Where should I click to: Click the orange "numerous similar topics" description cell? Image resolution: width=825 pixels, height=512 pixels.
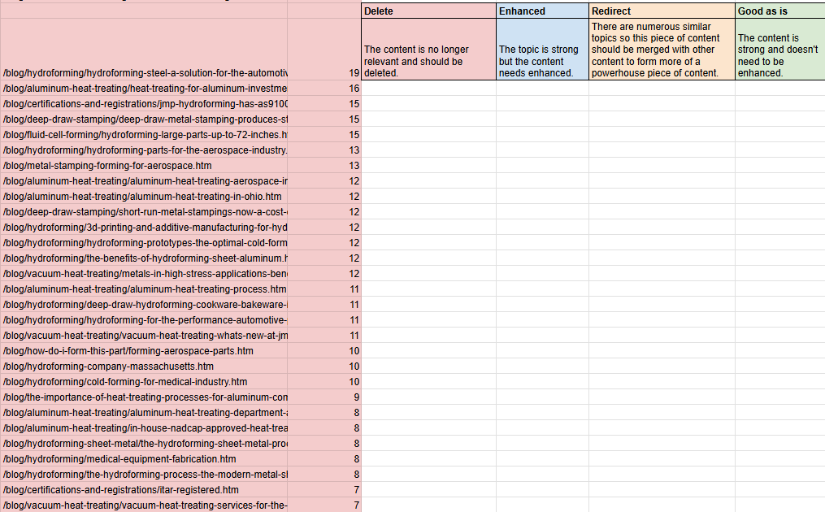click(662, 50)
